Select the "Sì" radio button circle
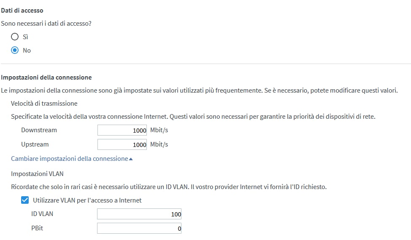 tap(15, 37)
